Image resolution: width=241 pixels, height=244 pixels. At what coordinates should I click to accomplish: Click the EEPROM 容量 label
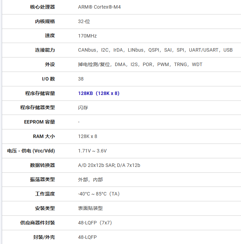point(39,122)
